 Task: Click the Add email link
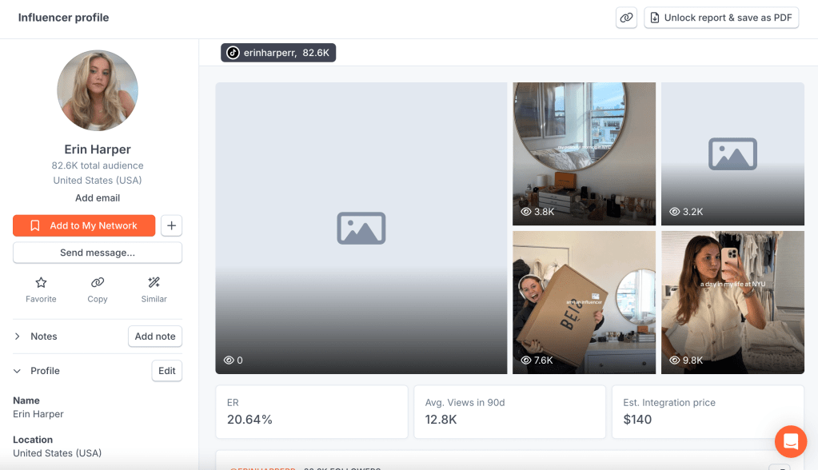pos(98,198)
